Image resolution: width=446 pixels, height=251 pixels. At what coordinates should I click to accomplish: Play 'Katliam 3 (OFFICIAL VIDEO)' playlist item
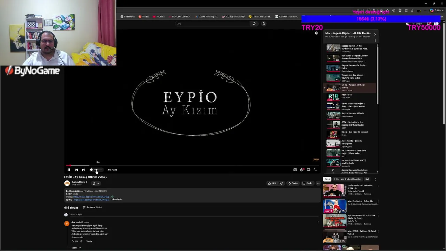point(350,163)
